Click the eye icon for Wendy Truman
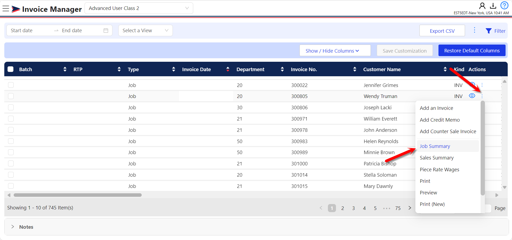The image size is (512, 240). (472, 96)
